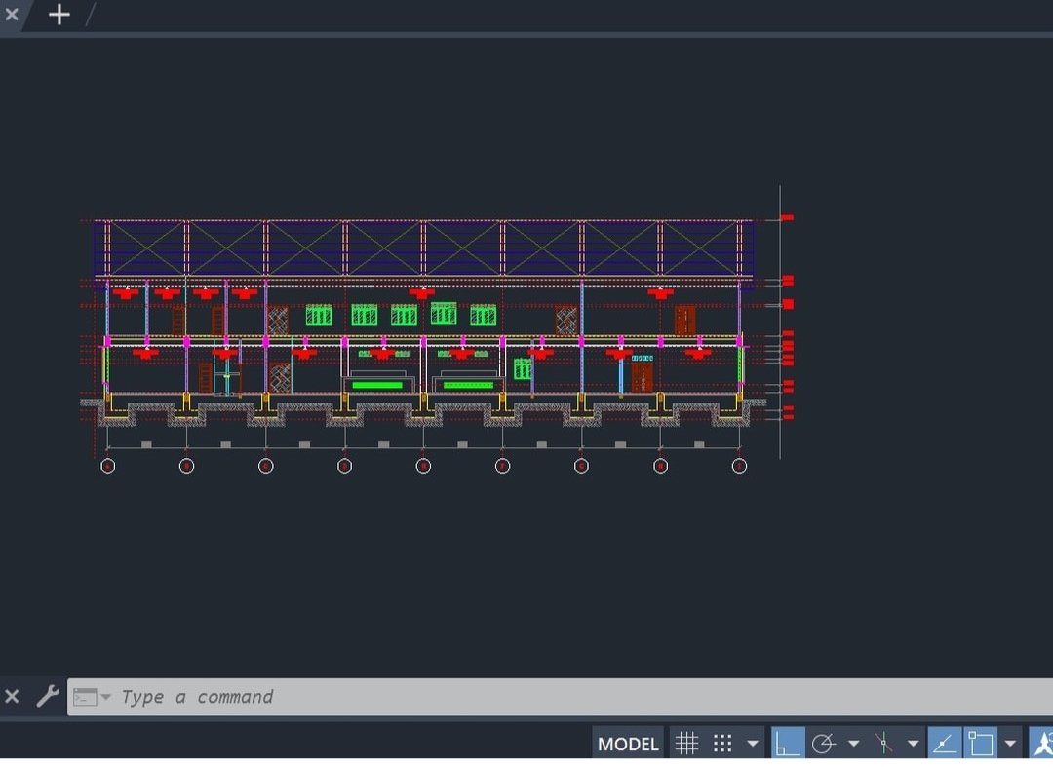The width and height of the screenshot is (1053, 767).
Task: Click the annotation scale icon
Action: point(1041,743)
